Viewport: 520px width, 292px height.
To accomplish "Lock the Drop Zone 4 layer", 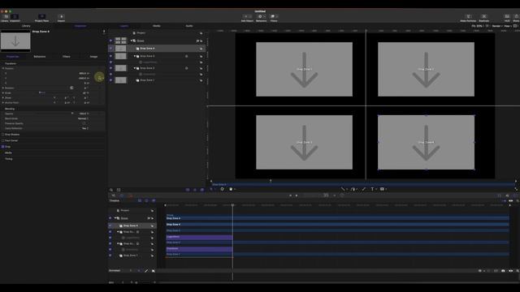I will [201, 49].
